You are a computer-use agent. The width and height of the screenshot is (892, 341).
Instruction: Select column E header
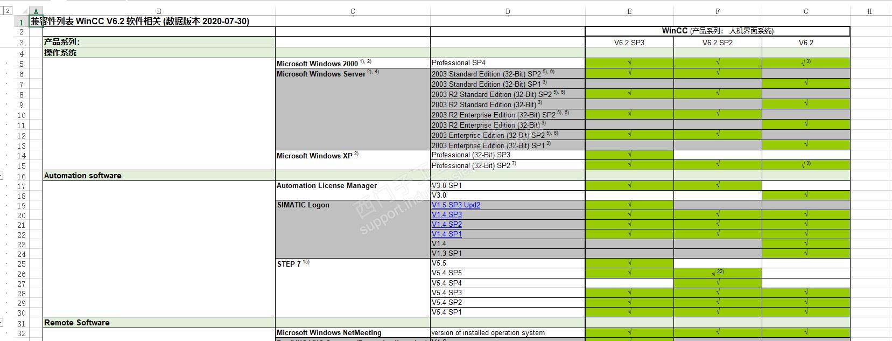tap(629, 11)
